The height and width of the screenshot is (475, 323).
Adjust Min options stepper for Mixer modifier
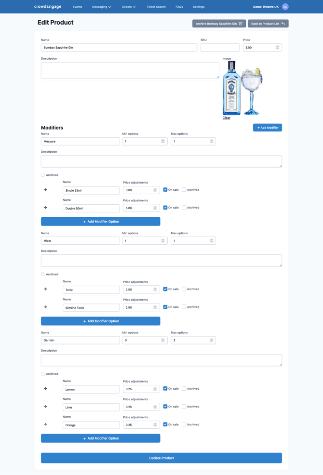[163, 240]
